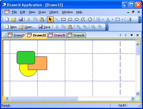The height and width of the screenshot is (109, 143).
Task: Open the Window menu
Action: [x=67, y=12]
